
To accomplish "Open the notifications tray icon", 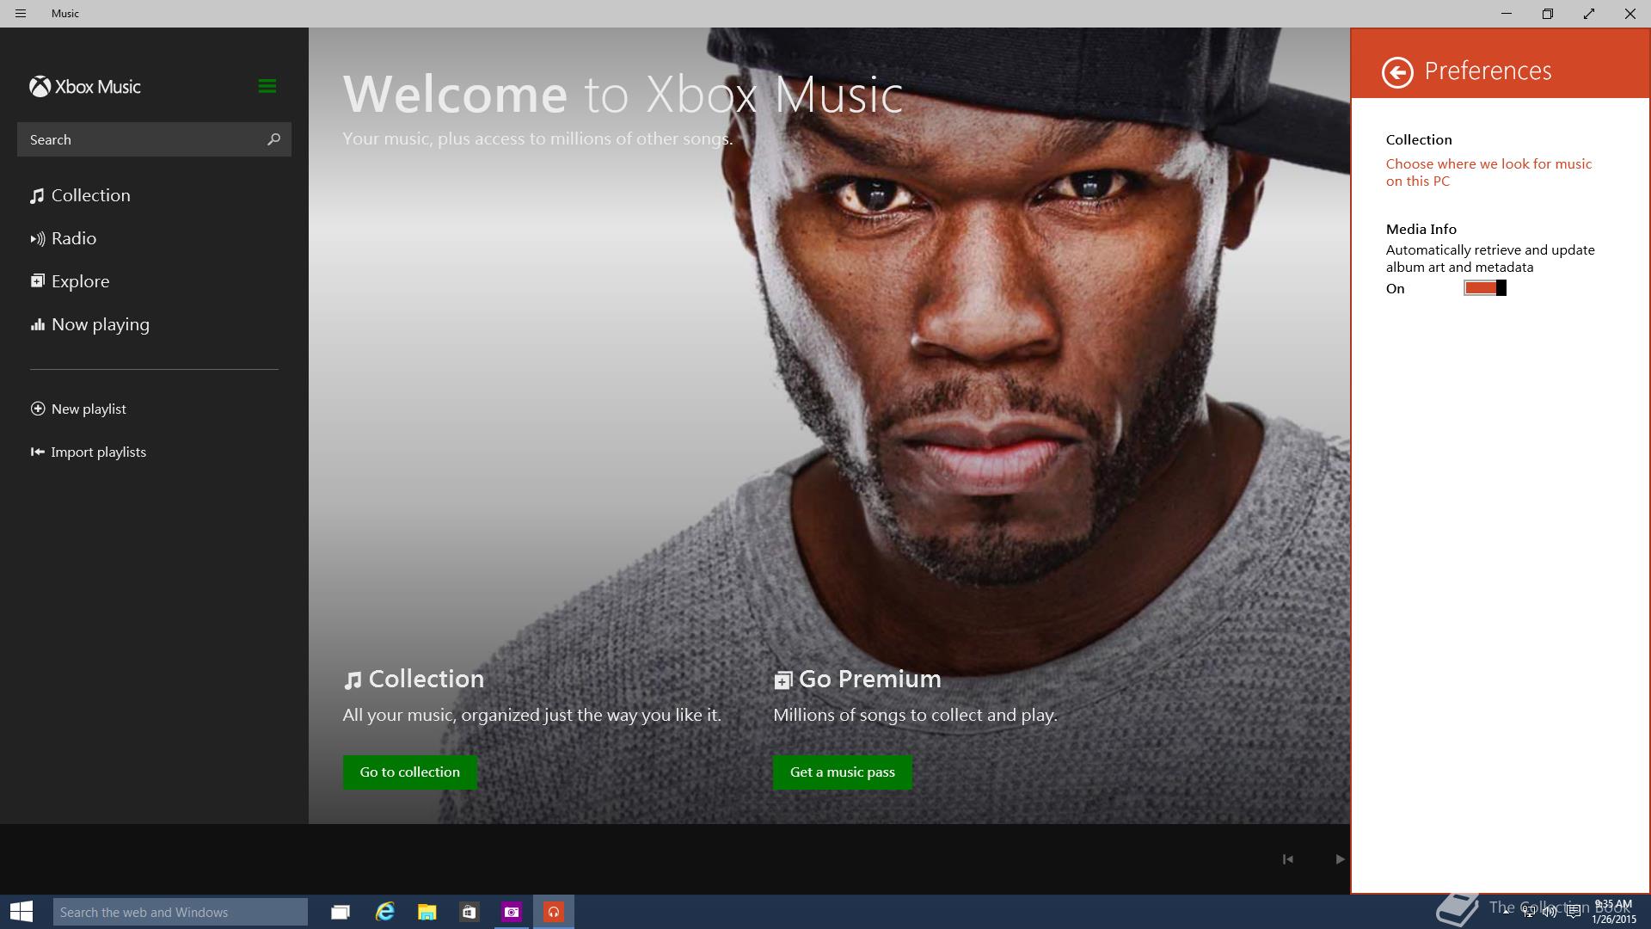I will pyautogui.click(x=1574, y=912).
